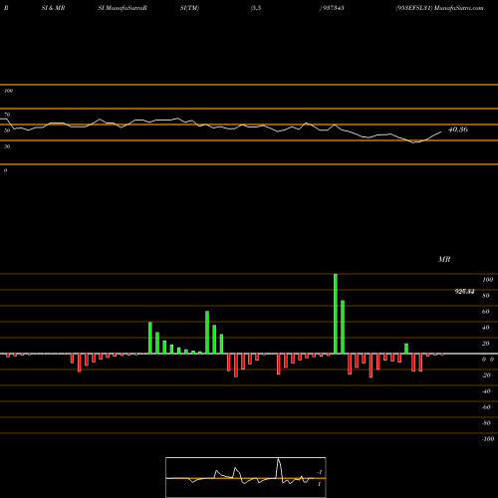Click the MR panel title label
This screenshot has width=498, height=498.
[x=444, y=259]
